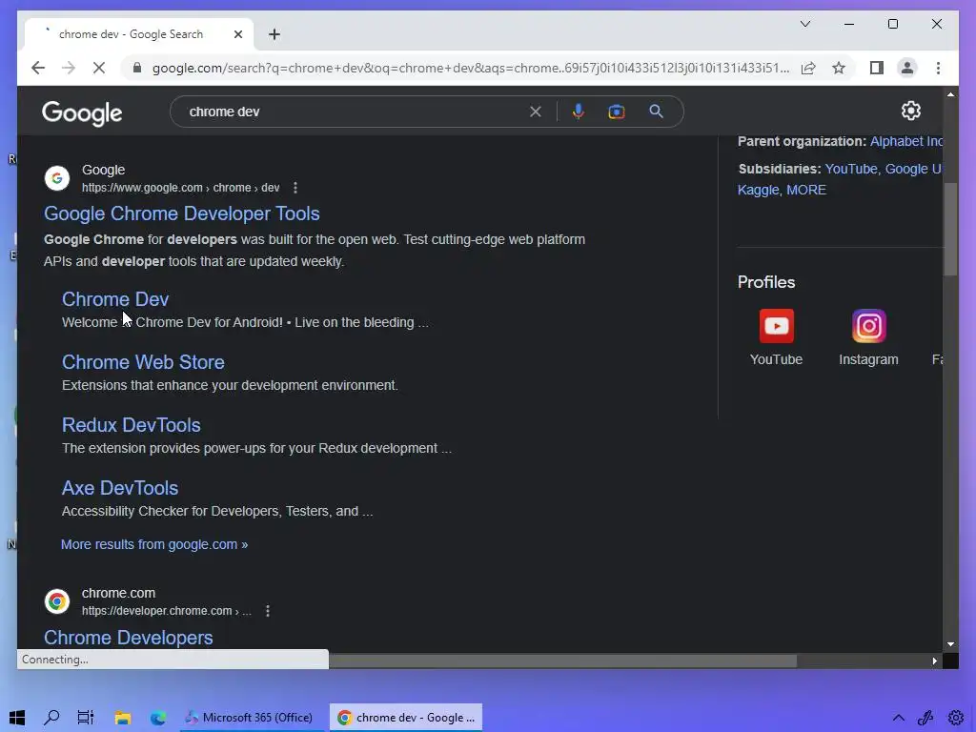Show MORE subsidiaries
The width and height of the screenshot is (976, 732).
(x=806, y=190)
